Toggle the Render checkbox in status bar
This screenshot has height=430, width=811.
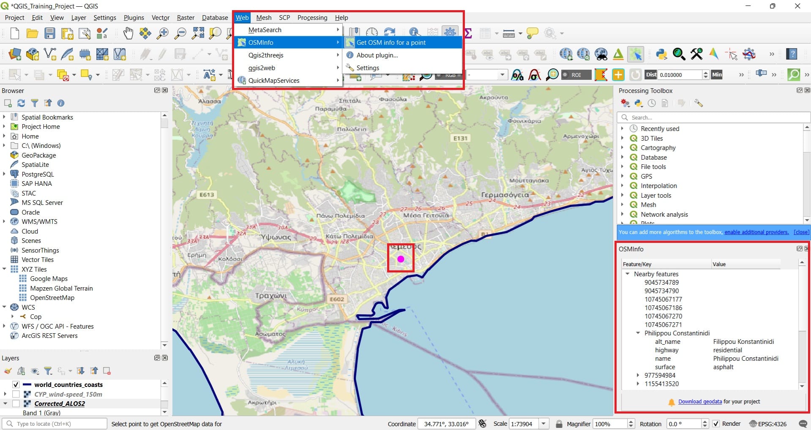pos(716,424)
